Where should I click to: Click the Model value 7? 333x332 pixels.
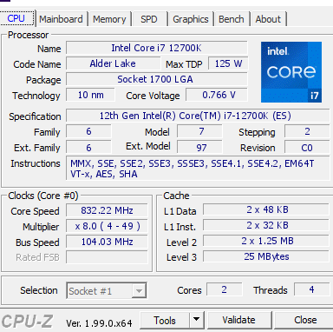(x=199, y=132)
